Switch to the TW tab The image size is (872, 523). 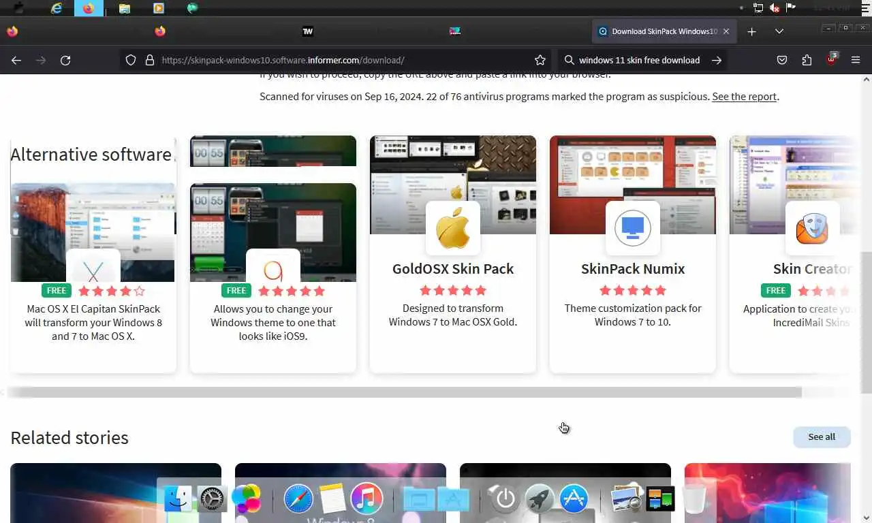click(308, 31)
